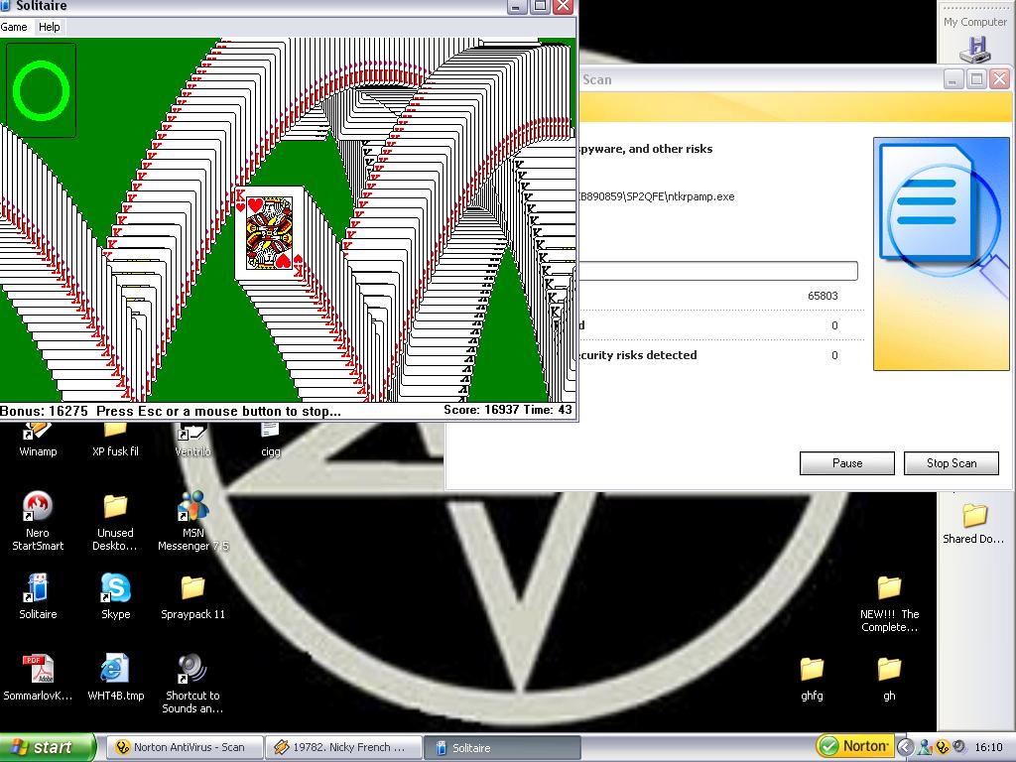The height and width of the screenshot is (762, 1016).
Task: Click the Solitaire window title icon
Action: (x=5, y=6)
